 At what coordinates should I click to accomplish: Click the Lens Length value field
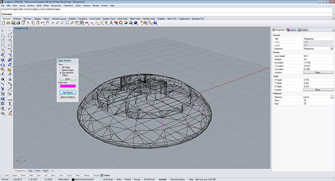click(318, 56)
